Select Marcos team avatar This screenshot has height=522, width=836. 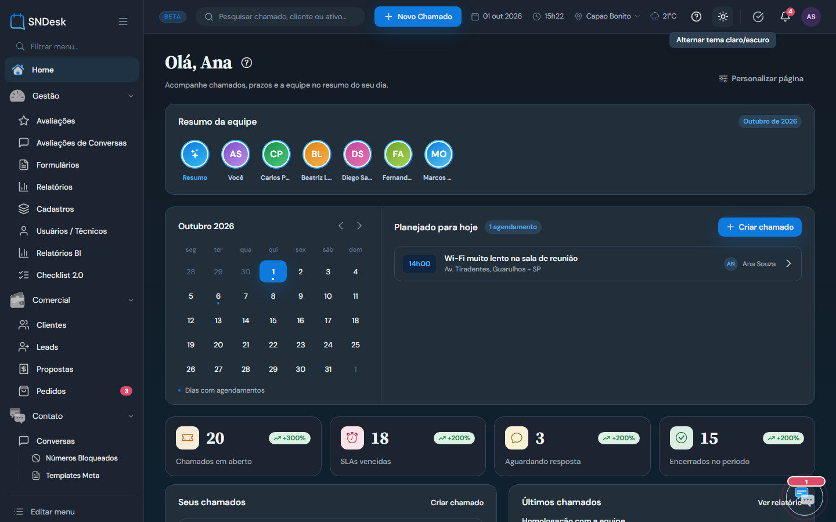(439, 154)
